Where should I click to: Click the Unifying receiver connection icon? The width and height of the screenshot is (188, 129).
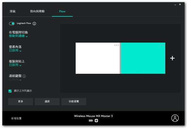click(x=96, y=121)
